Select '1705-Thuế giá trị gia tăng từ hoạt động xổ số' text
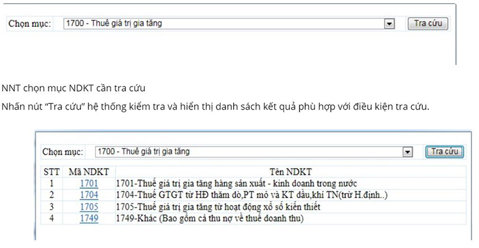 coord(218,207)
